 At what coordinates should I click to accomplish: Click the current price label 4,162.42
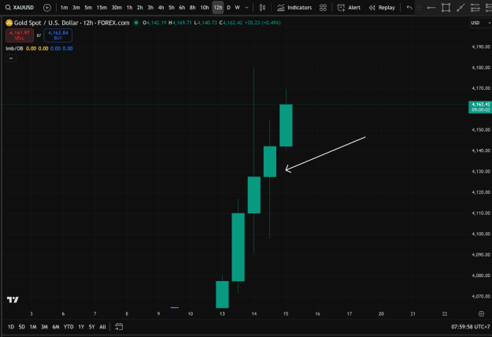(480, 106)
